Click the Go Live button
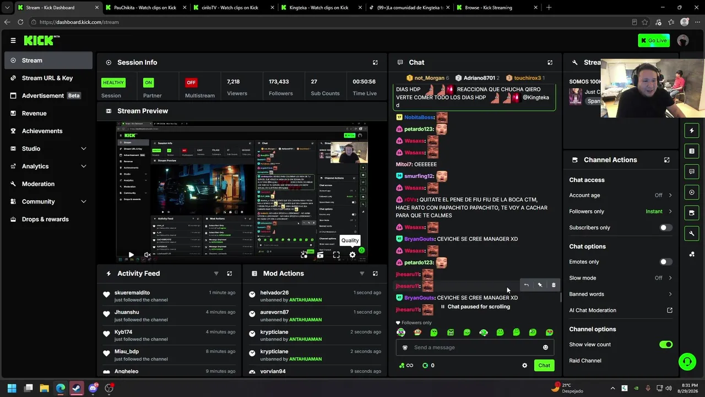This screenshot has width=705, height=397. point(654,40)
